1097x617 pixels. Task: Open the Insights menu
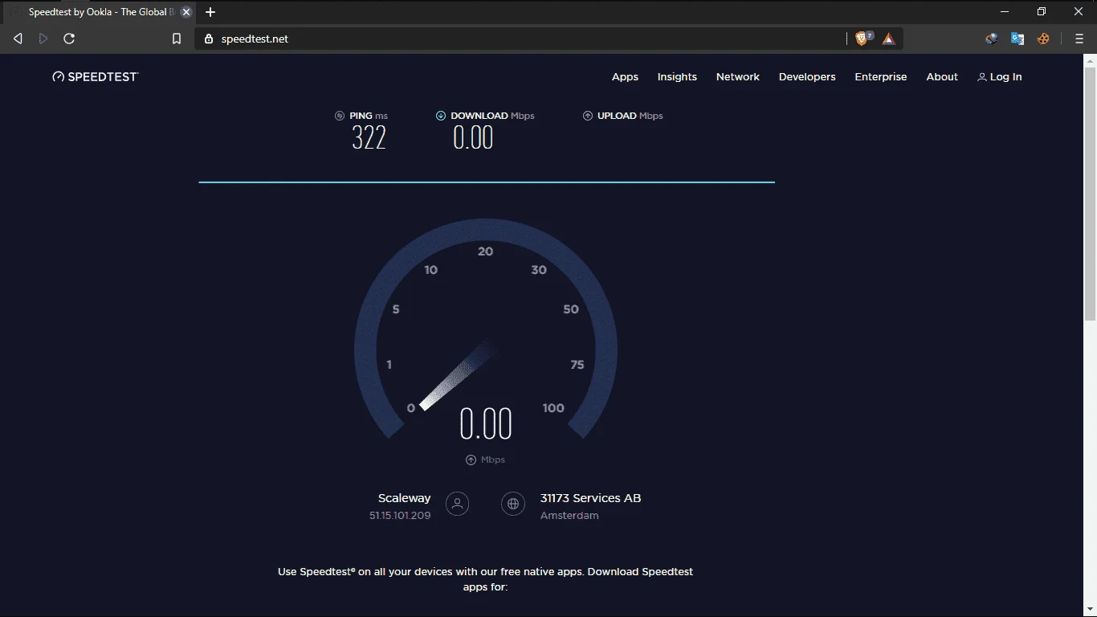[677, 77]
